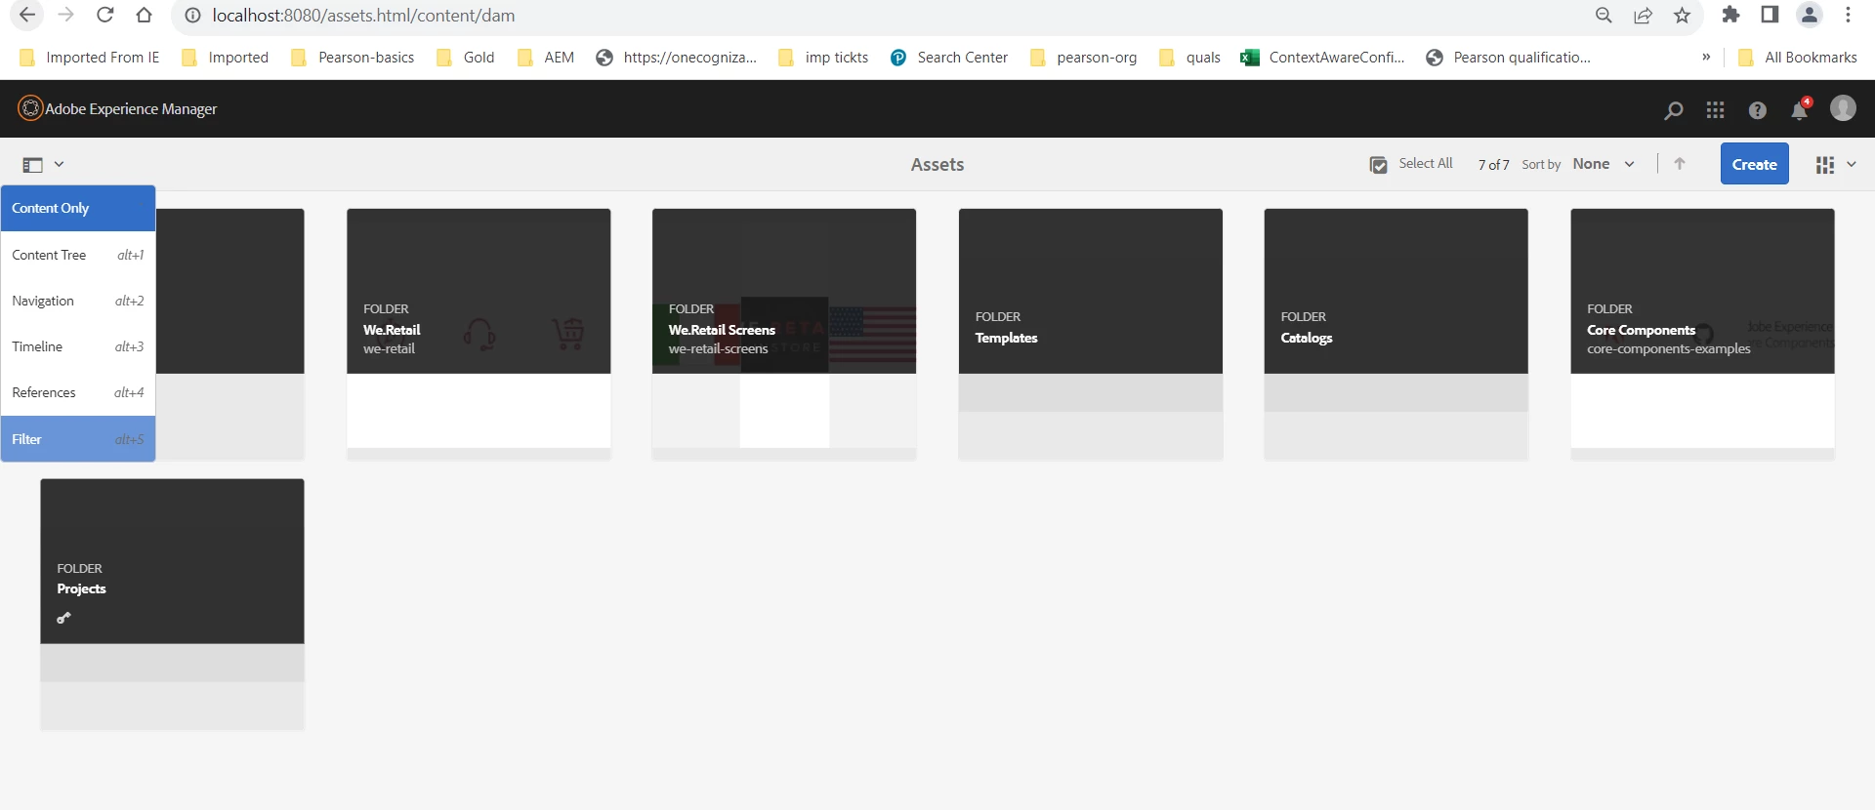Image resolution: width=1875 pixels, height=810 pixels.
Task: Open AEM search magnifier icon
Action: (x=1674, y=110)
